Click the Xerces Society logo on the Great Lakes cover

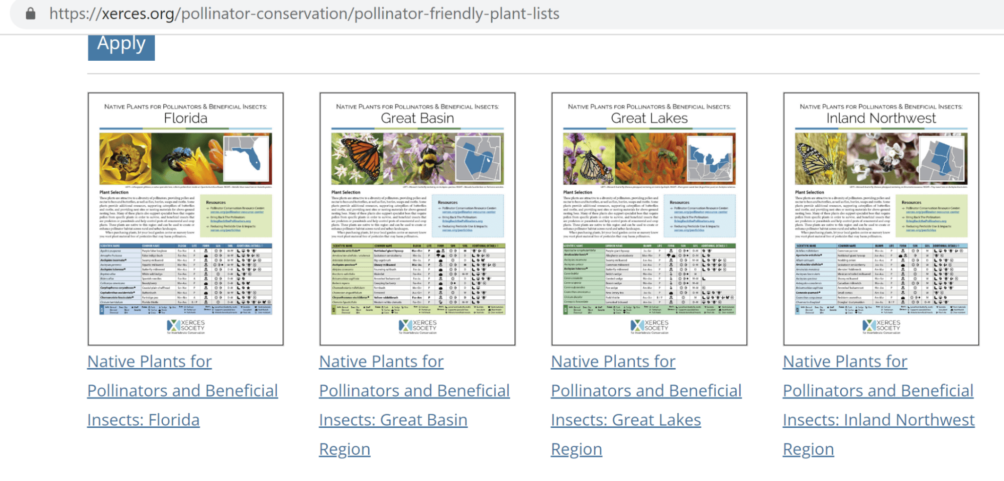649,326
